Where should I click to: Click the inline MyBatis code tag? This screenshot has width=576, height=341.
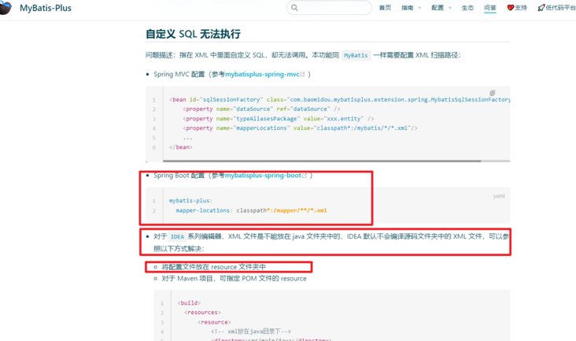tap(356, 55)
